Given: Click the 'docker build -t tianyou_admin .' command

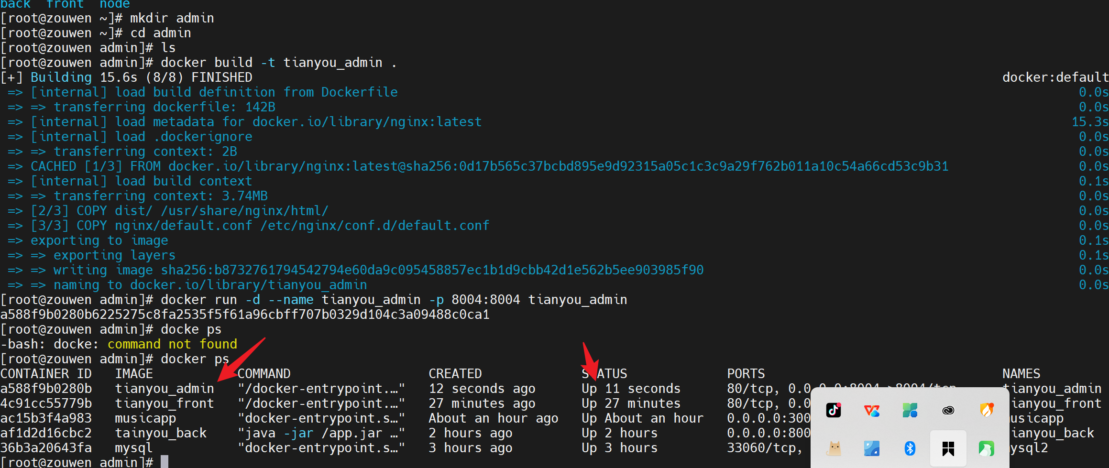Looking at the screenshot, I should (x=279, y=63).
